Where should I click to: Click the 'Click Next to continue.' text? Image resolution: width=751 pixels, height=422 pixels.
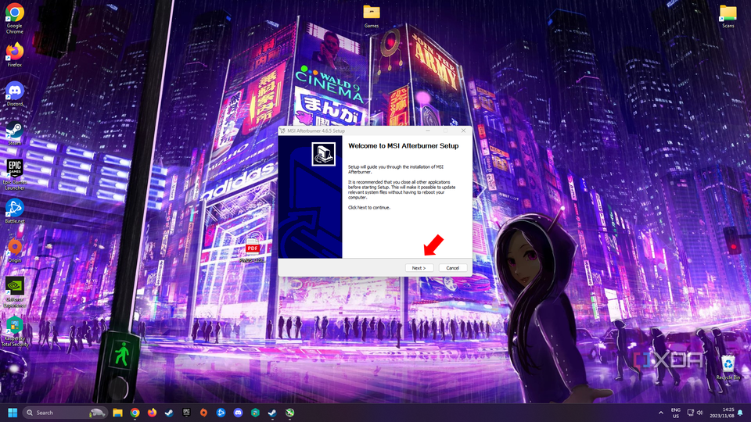tap(369, 208)
